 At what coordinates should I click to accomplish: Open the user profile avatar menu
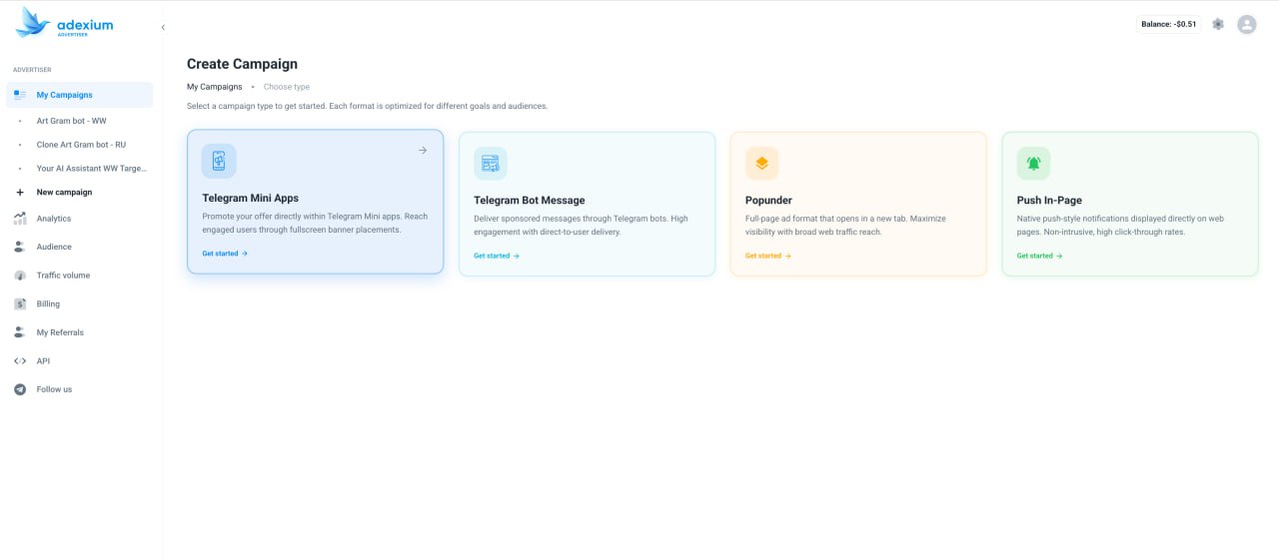[x=1246, y=24]
